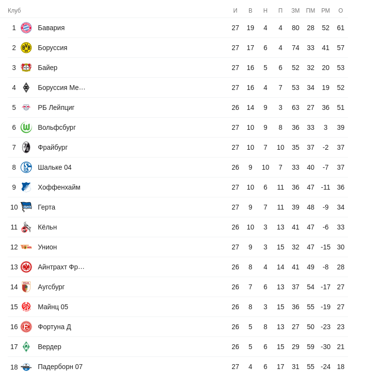Click the Bayer Leverkusen crest icon
365x388 pixels.
[x=26, y=68]
